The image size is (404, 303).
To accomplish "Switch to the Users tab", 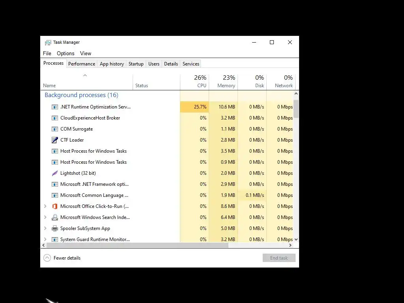I will pyautogui.click(x=154, y=64).
